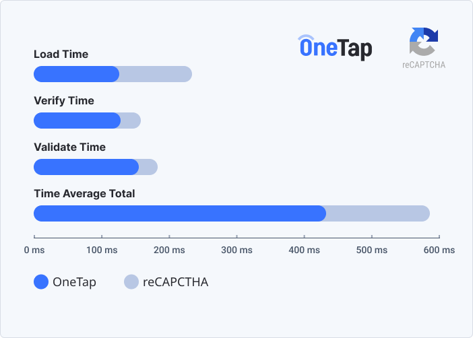473x338 pixels.
Task: Click the Load Time label
Action: 61,54
